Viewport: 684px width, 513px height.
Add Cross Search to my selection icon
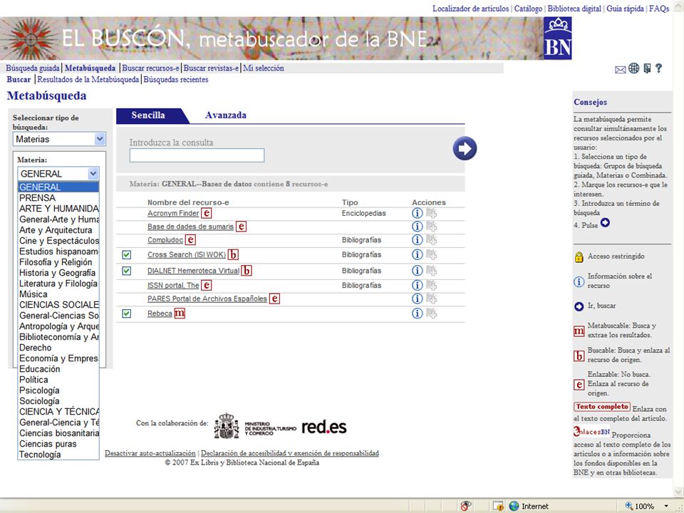pyautogui.click(x=432, y=254)
